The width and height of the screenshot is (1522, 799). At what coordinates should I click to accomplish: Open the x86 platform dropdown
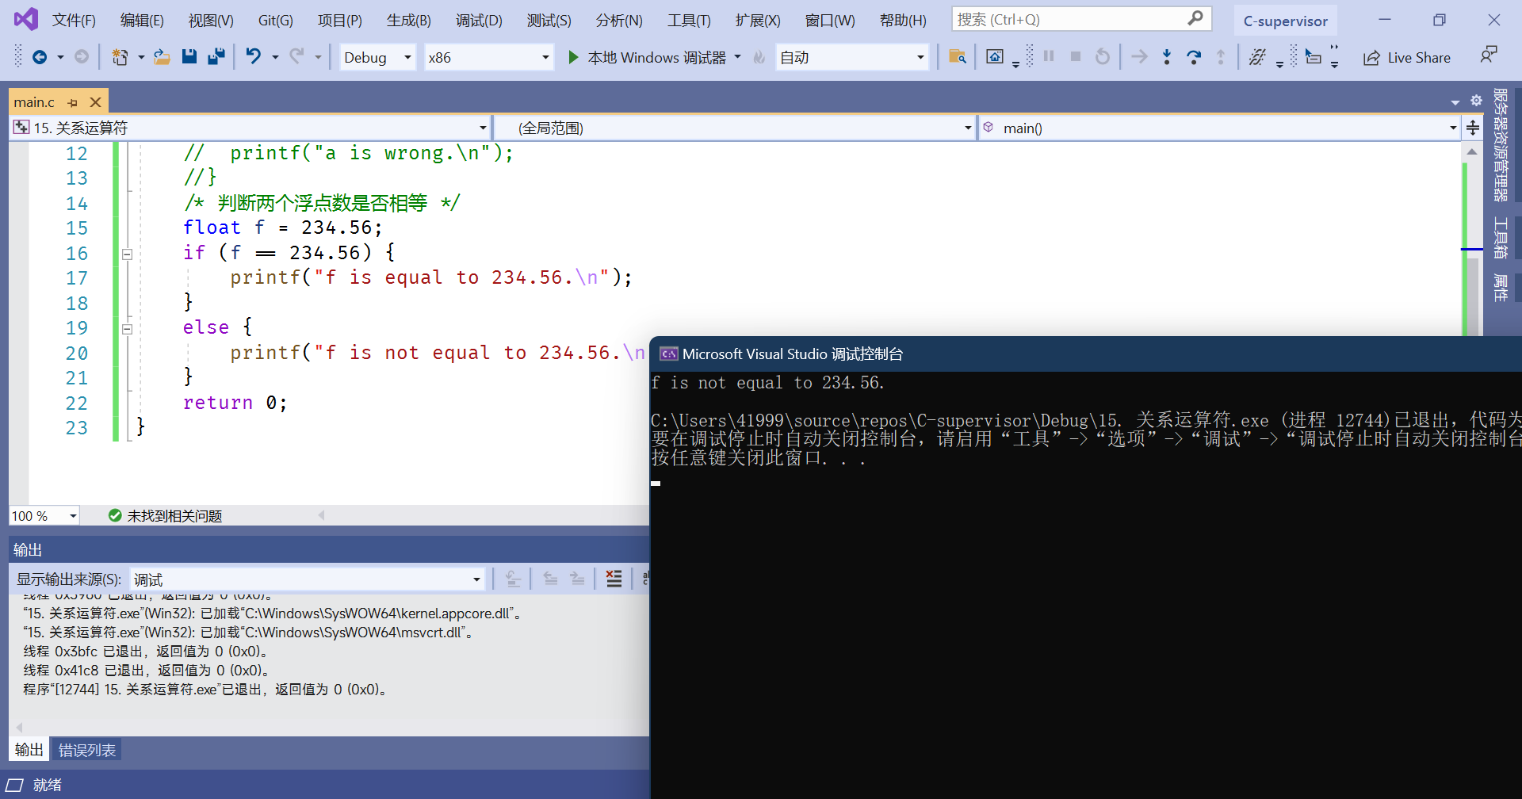click(488, 57)
